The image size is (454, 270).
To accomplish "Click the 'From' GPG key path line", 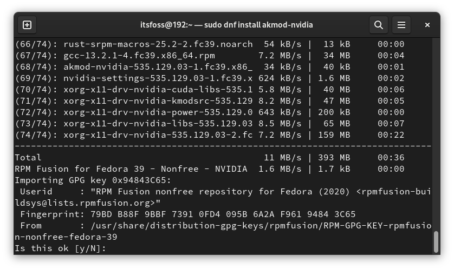I will point(217,226).
